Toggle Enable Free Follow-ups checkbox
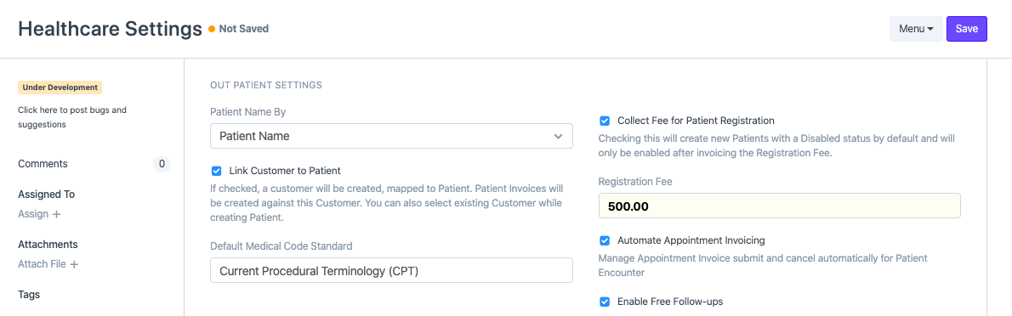Screen dimensions: 1012x316 (605, 302)
